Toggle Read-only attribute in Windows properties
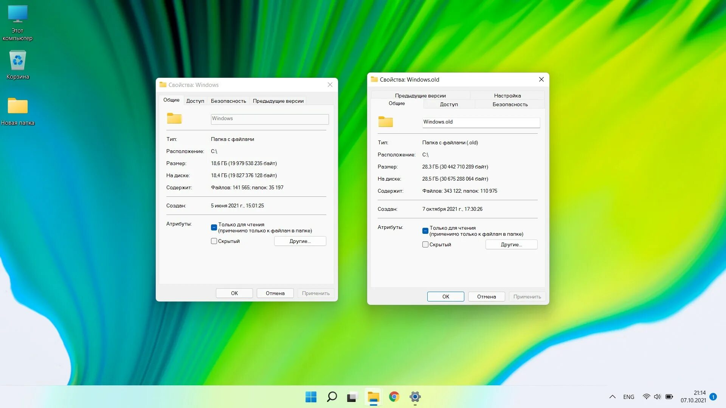Screen dimensions: 726x408 pos(214,227)
